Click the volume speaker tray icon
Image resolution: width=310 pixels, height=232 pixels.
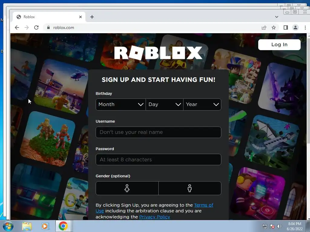[x=279, y=226]
